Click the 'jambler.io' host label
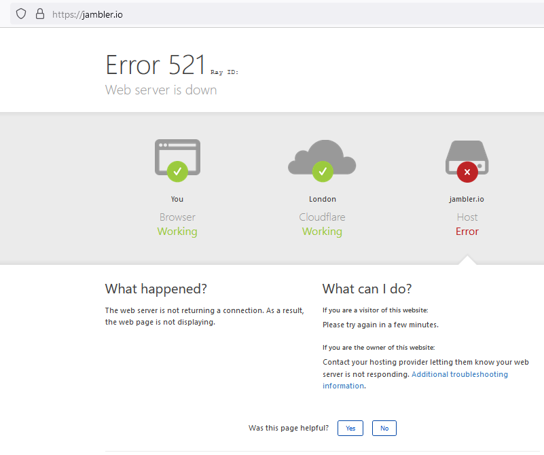The width and height of the screenshot is (544, 455). click(467, 199)
